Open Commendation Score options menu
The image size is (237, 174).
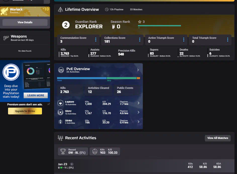pyautogui.click(x=96, y=40)
